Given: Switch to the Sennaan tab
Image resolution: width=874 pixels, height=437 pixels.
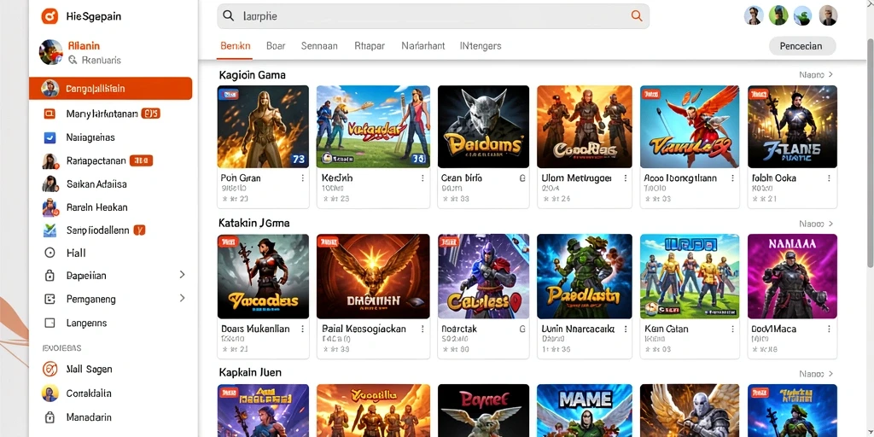Looking at the screenshot, I should click(319, 46).
